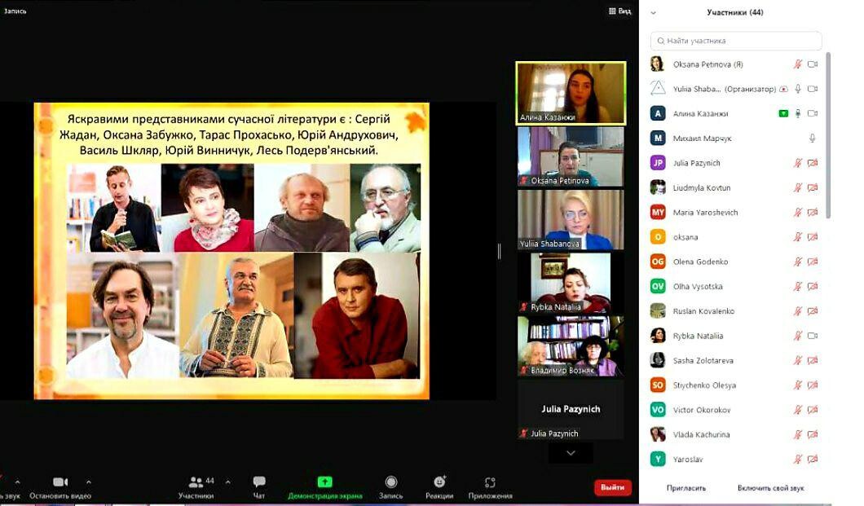Select Алина Казанжи video thumbnail
Viewport: 864px width, 506px height.
571,93
